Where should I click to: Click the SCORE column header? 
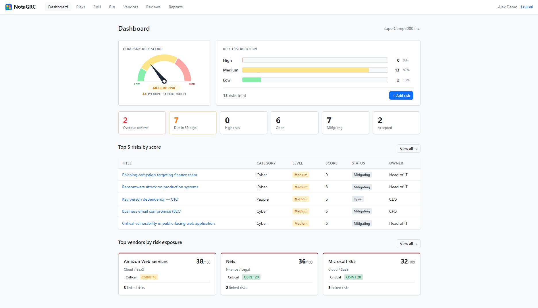[331, 163]
